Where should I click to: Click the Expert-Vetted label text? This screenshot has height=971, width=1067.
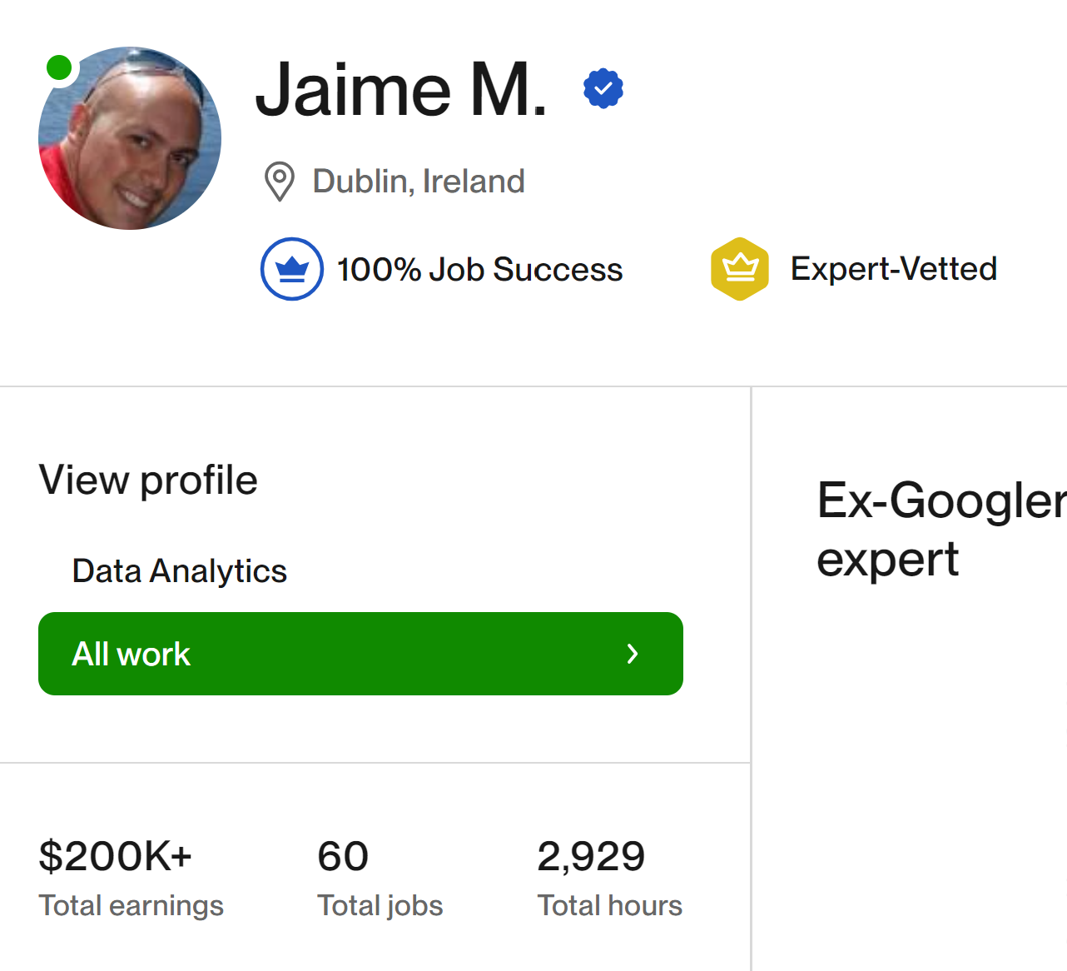tap(893, 269)
